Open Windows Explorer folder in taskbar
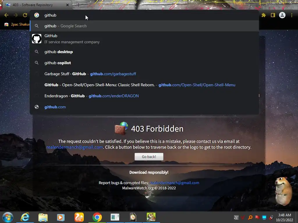 tap(43, 217)
